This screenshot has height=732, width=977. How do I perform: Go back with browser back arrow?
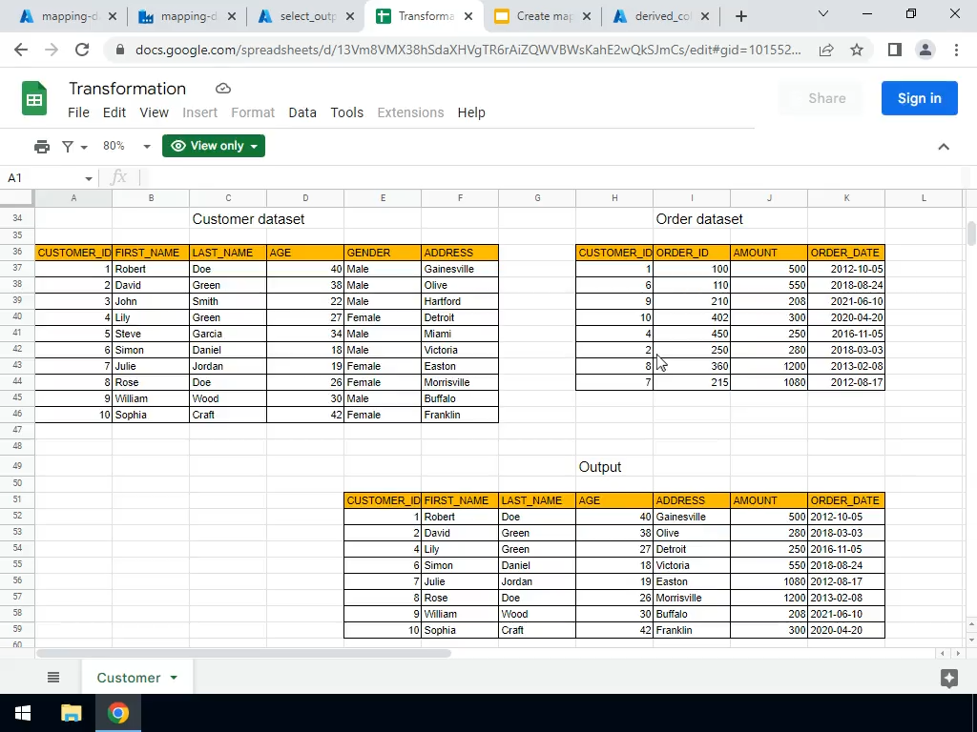coord(21,50)
